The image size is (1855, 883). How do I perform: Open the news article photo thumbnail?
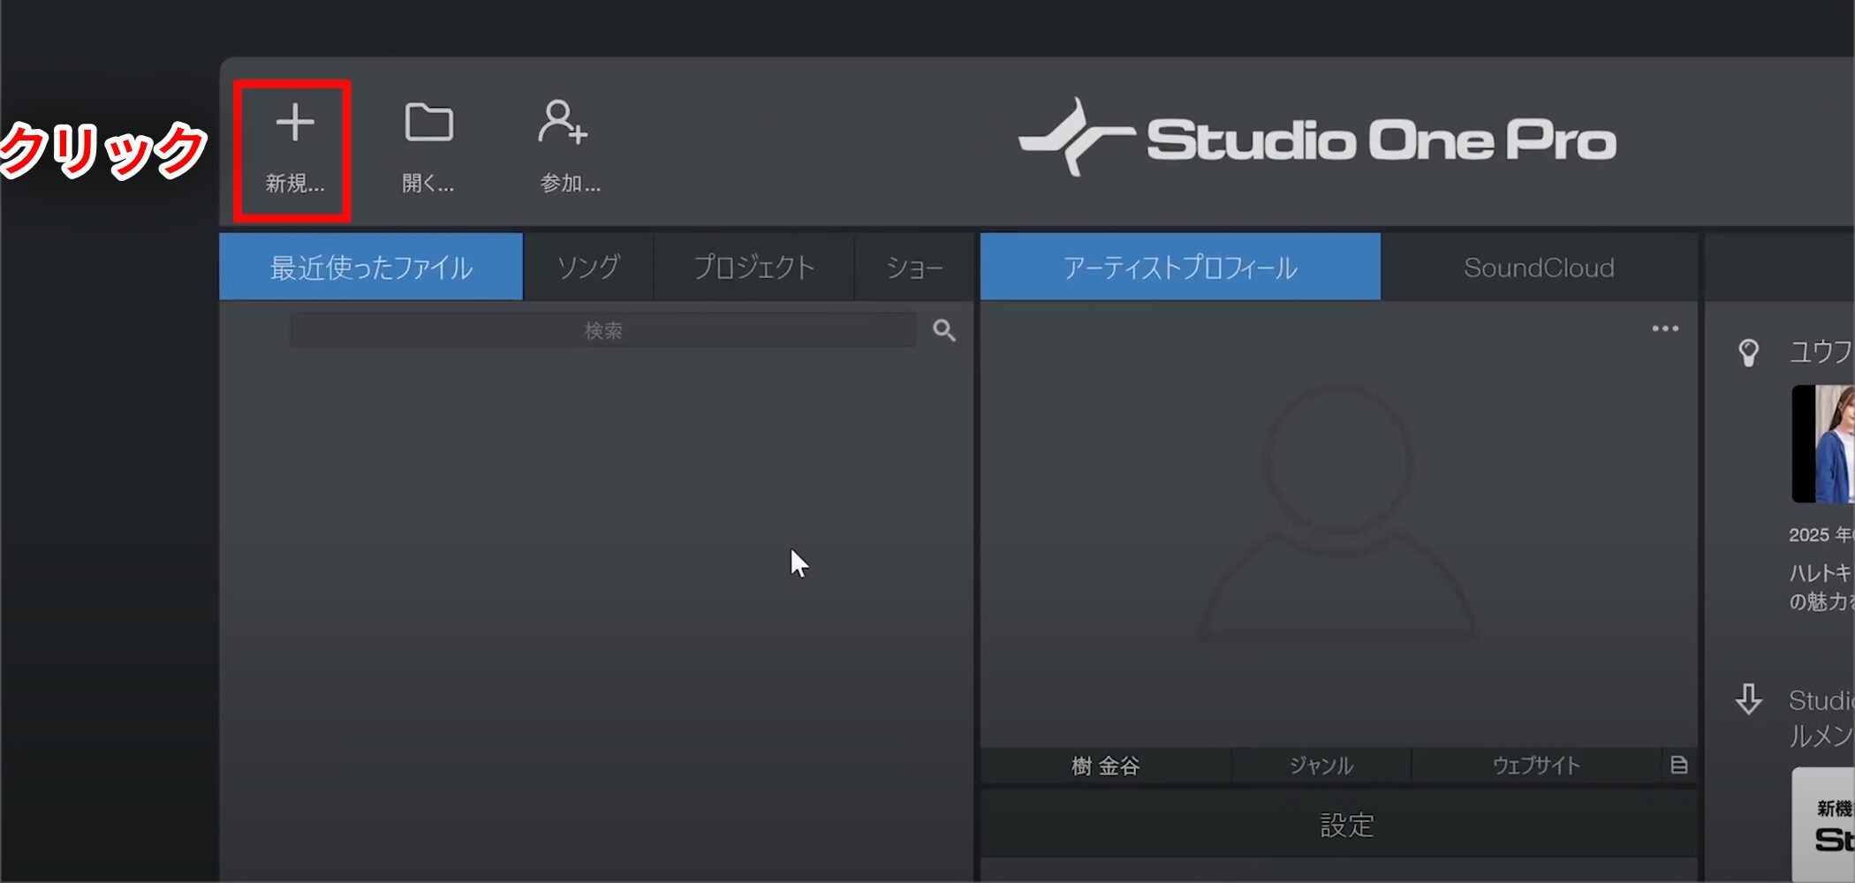[1824, 444]
